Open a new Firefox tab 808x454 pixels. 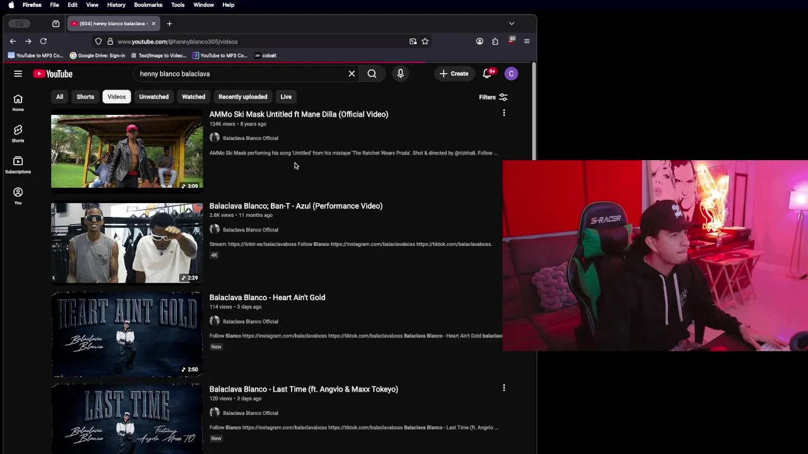pos(169,23)
